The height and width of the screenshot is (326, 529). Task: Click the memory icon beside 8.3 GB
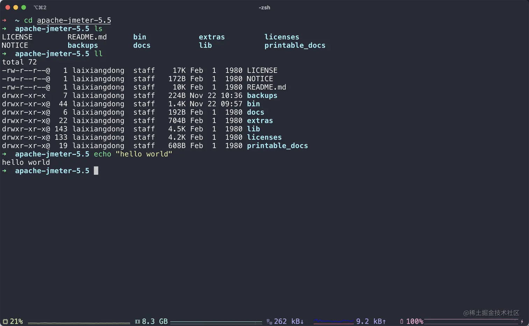pos(137,321)
